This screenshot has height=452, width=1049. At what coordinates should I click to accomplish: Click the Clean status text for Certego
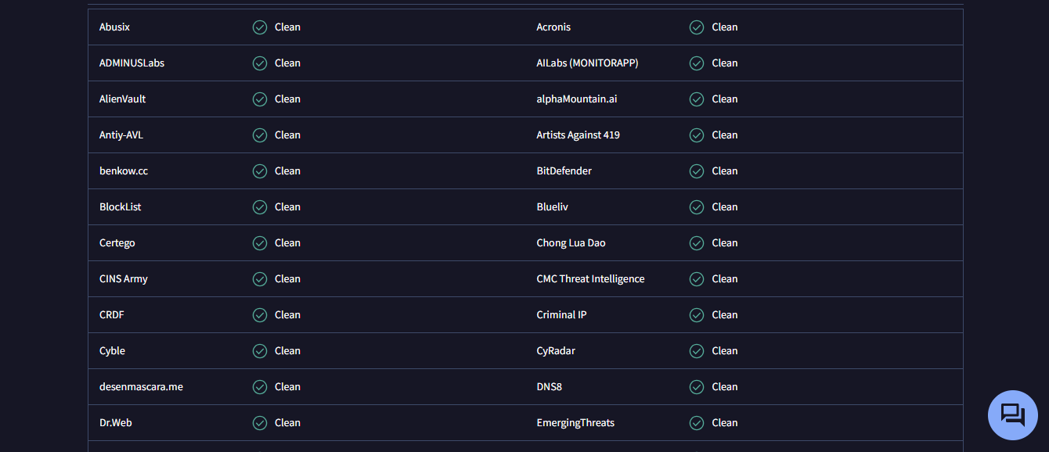click(x=287, y=243)
